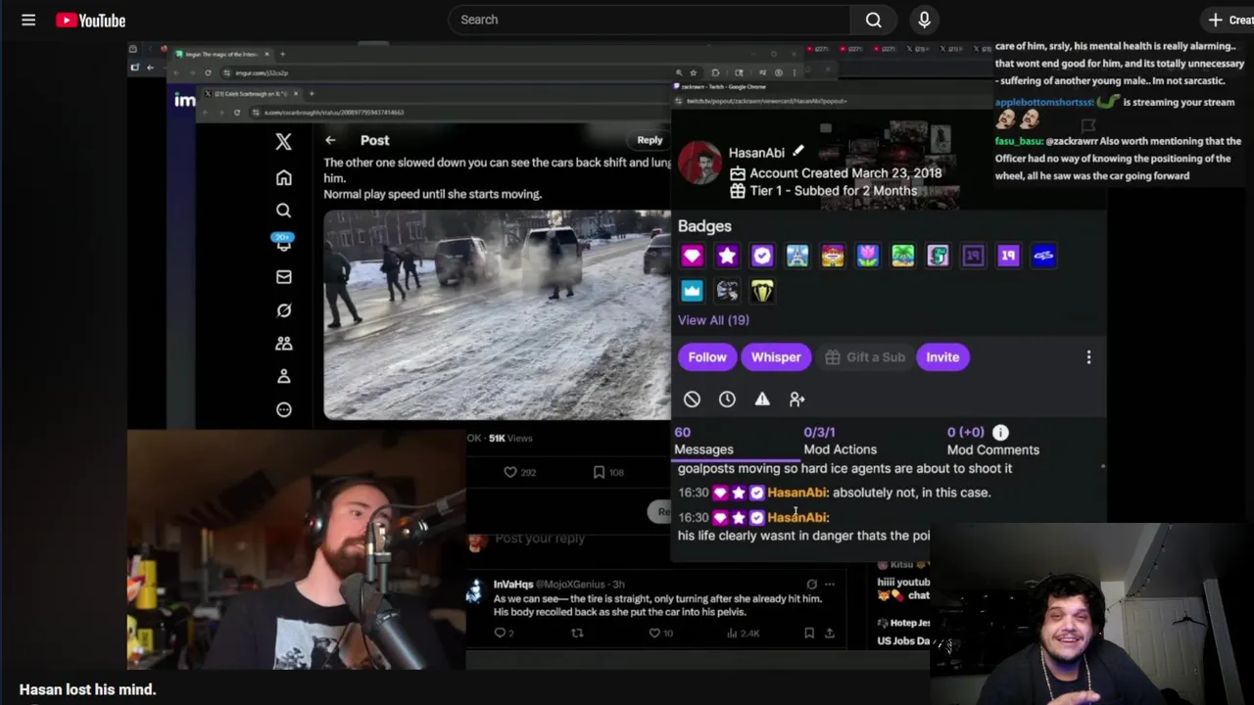Click the Follow button
The height and width of the screenshot is (705, 1254).
pos(706,357)
